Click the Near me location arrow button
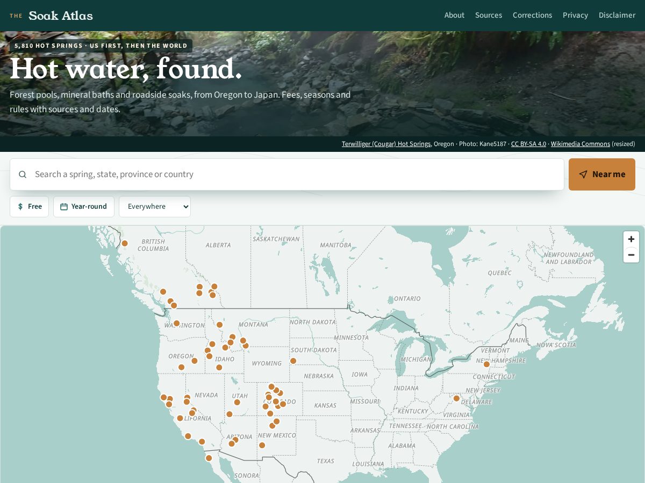Viewport: 645px width, 483px height. tap(602, 174)
